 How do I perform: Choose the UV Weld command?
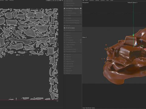[x=73, y=15]
